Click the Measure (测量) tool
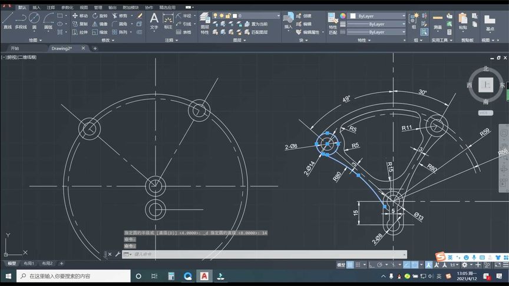The width and height of the screenshot is (509, 286). coord(438,21)
